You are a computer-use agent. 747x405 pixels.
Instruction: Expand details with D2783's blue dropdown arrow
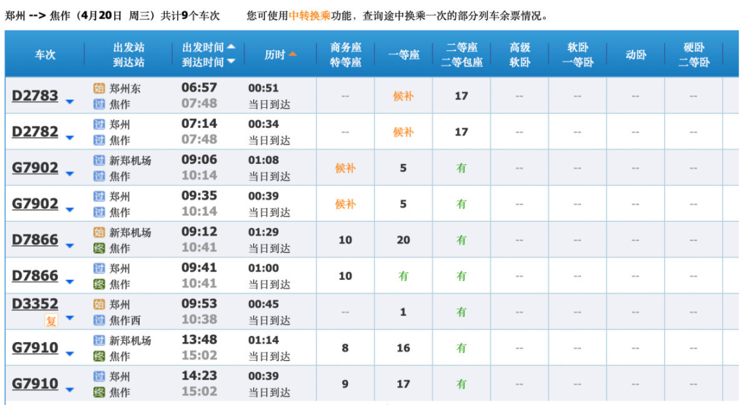pos(69,101)
